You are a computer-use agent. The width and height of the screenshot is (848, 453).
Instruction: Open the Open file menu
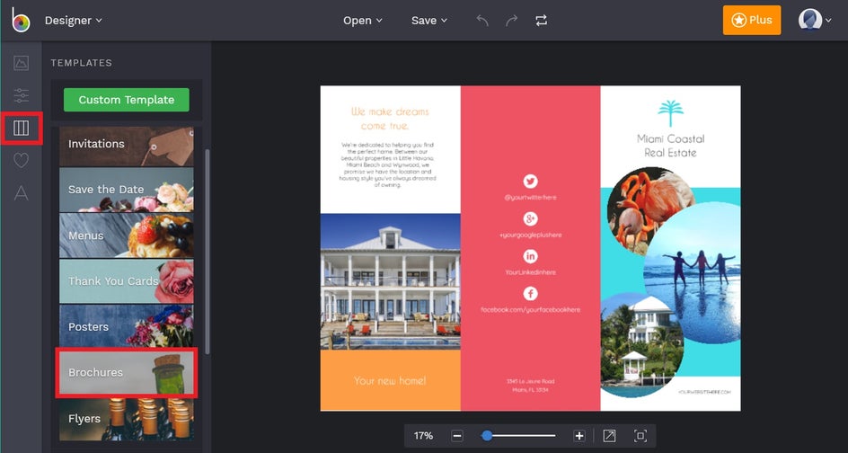(x=362, y=21)
